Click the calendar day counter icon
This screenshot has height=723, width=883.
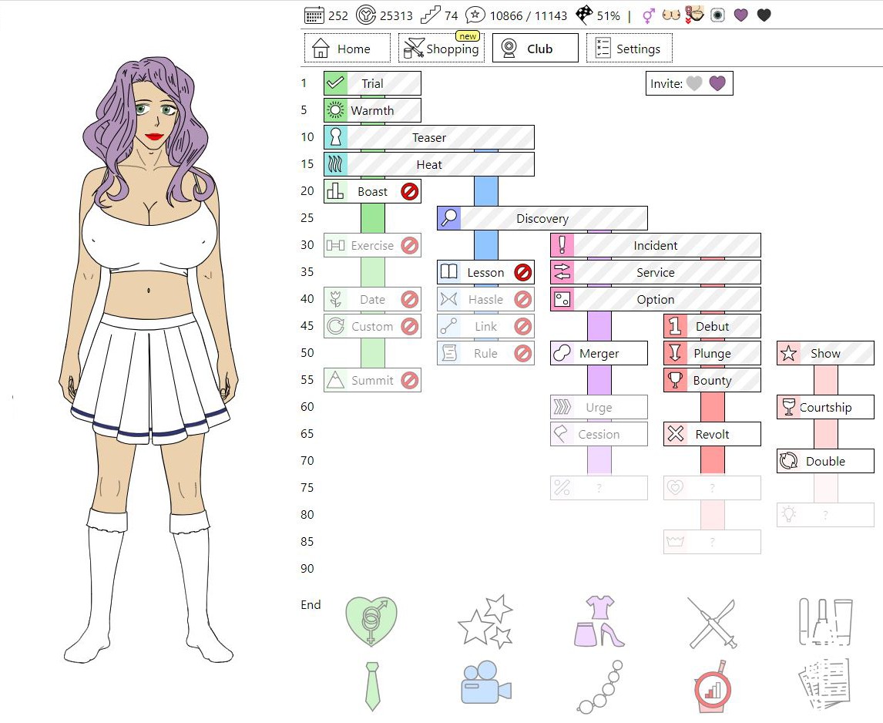click(314, 15)
